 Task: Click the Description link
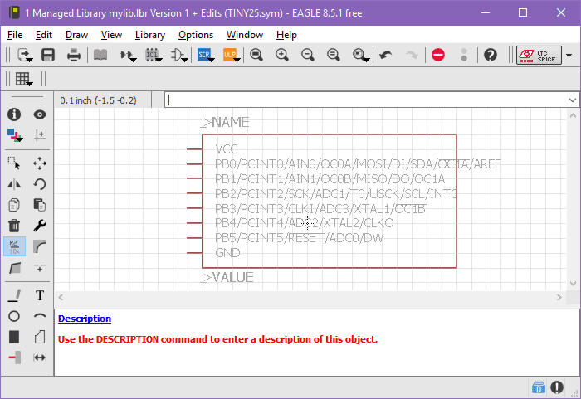[x=84, y=319]
